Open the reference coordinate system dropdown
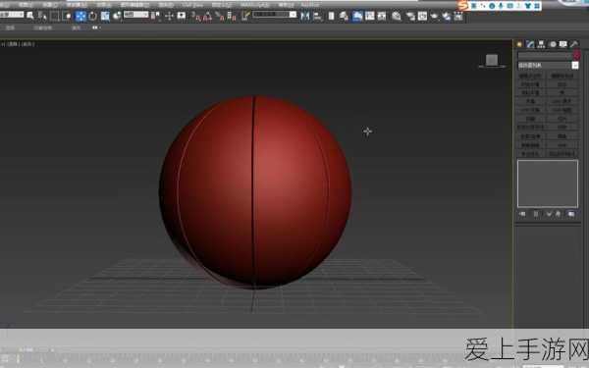The width and height of the screenshot is (589, 368). 136,15
